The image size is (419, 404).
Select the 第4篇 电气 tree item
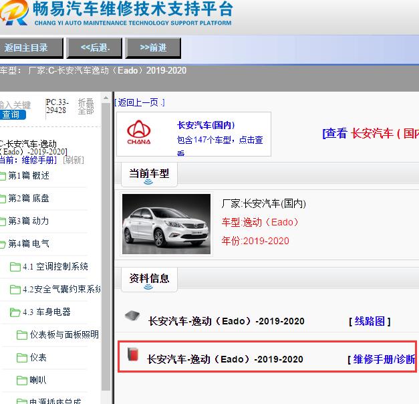tap(29, 243)
